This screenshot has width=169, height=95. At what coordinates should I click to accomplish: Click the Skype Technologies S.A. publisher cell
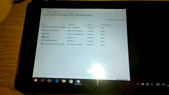tap(76, 34)
